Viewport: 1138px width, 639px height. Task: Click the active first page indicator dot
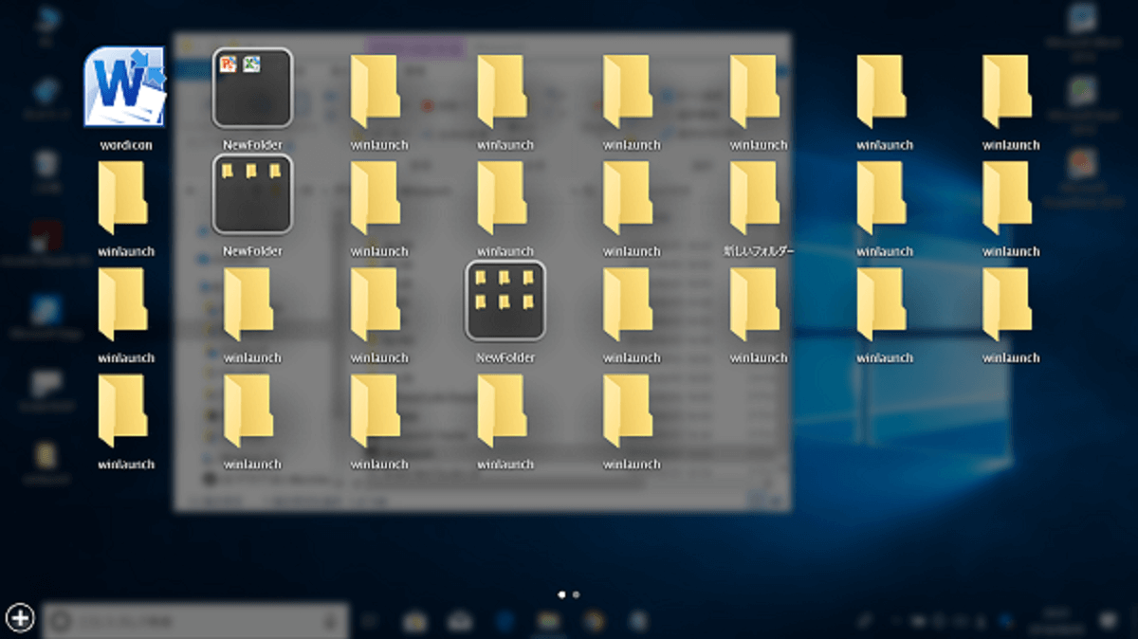[563, 594]
